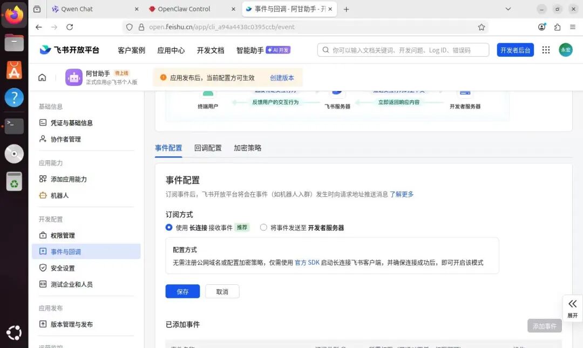Select the 使用长连接接收事件 radio option
The height and width of the screenshot is (348, 583).
click(169, 228)
